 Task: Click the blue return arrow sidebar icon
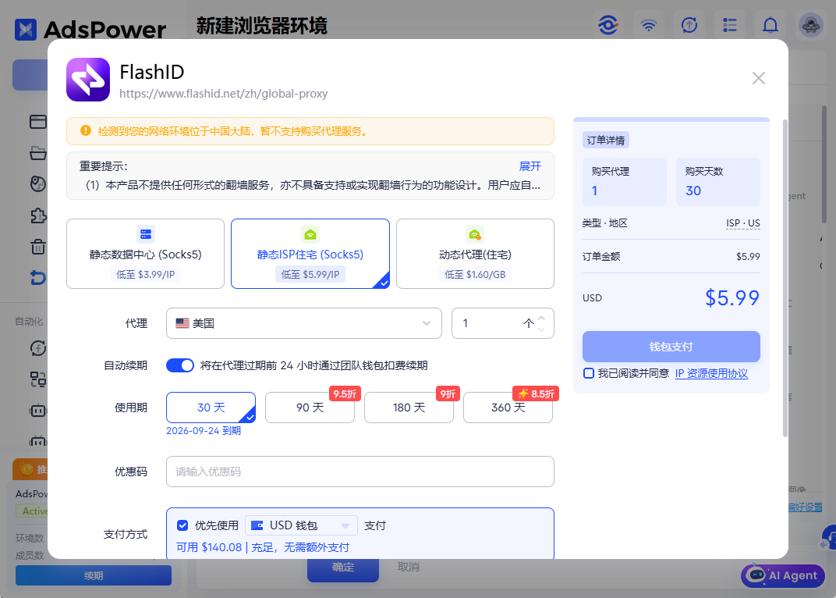(38, 278)
